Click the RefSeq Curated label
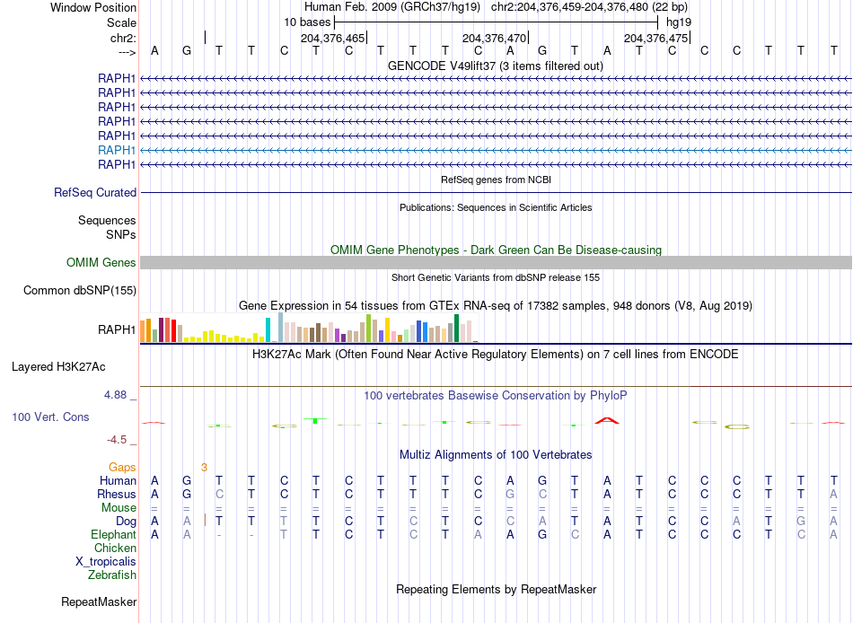This screenshot has height=623, width=853. tap(95, 193)
